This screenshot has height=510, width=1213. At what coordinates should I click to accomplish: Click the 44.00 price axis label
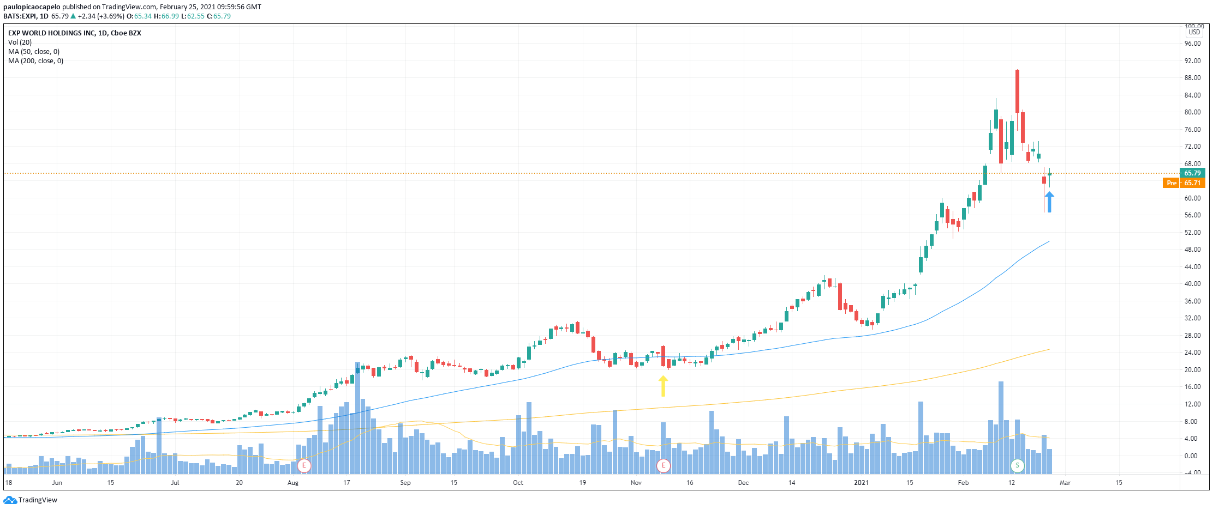point(1192,267)
